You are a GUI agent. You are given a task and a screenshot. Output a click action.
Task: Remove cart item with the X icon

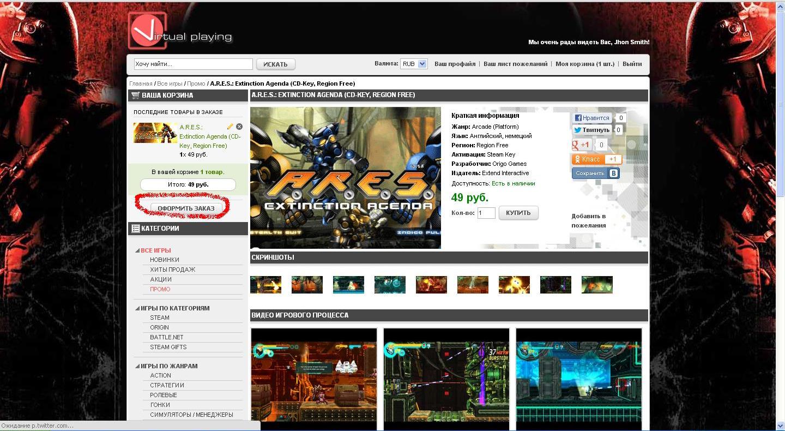click(239, 127)
